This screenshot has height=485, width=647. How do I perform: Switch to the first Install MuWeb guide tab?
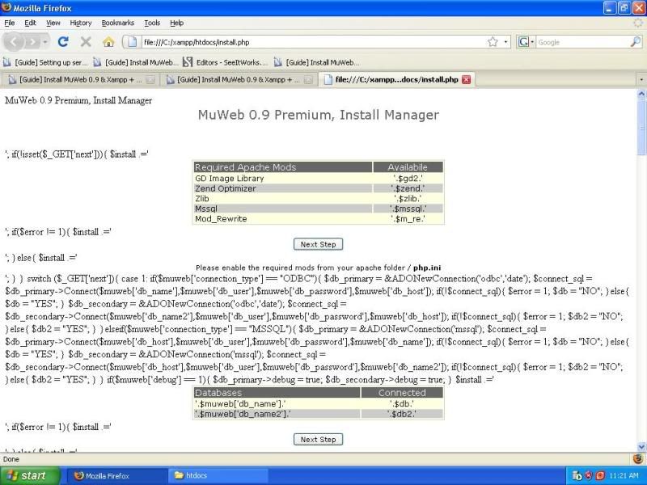pos(79,79)
